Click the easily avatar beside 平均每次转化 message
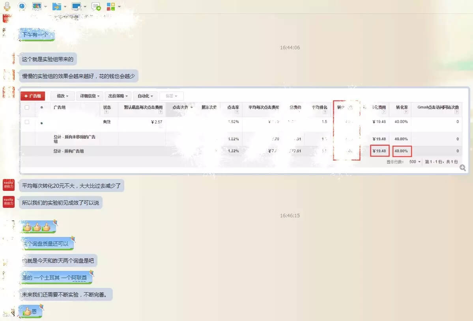The height and width of the screenshot is (321, 473). coord(9,184)
